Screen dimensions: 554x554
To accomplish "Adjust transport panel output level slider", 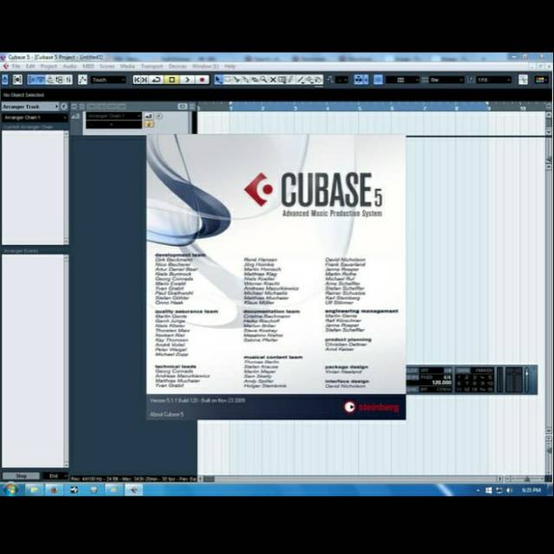I will pyautogui.click(x=526, y=380).
